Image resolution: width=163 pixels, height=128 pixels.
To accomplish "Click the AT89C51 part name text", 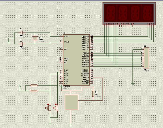I will [x=66, y=86].
